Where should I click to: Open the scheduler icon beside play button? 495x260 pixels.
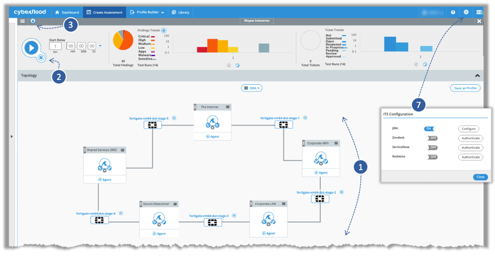point(41,57)
